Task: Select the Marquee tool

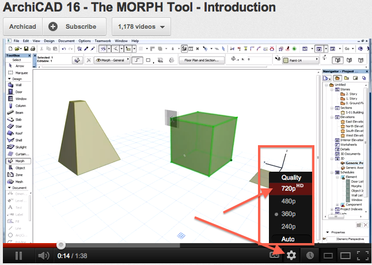Action: [18, 73]
